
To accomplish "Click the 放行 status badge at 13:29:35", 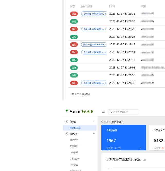I will click(x=74, y=21).
